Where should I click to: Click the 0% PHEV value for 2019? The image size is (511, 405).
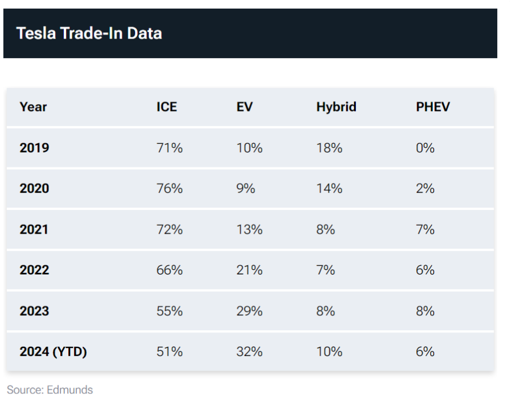click(x=425, y=148)
